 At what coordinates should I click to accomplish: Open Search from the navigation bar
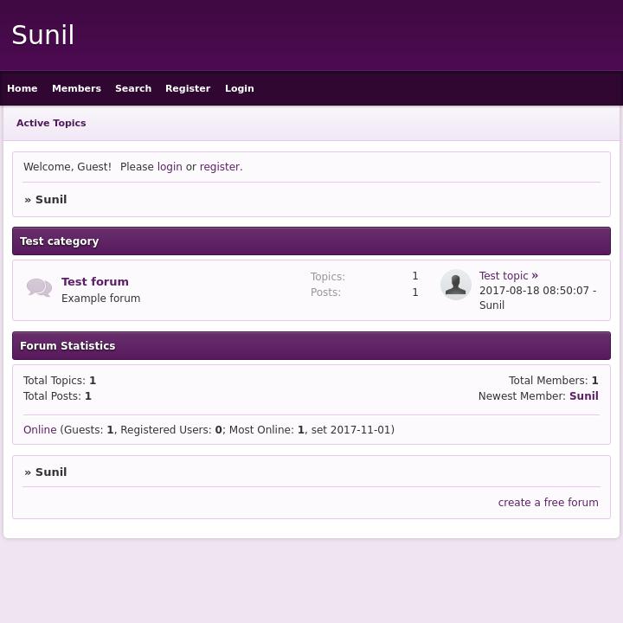pos(133,88)
